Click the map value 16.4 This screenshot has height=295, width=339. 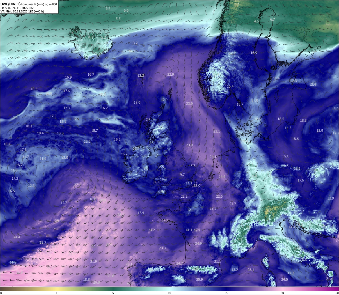(230, 86)
